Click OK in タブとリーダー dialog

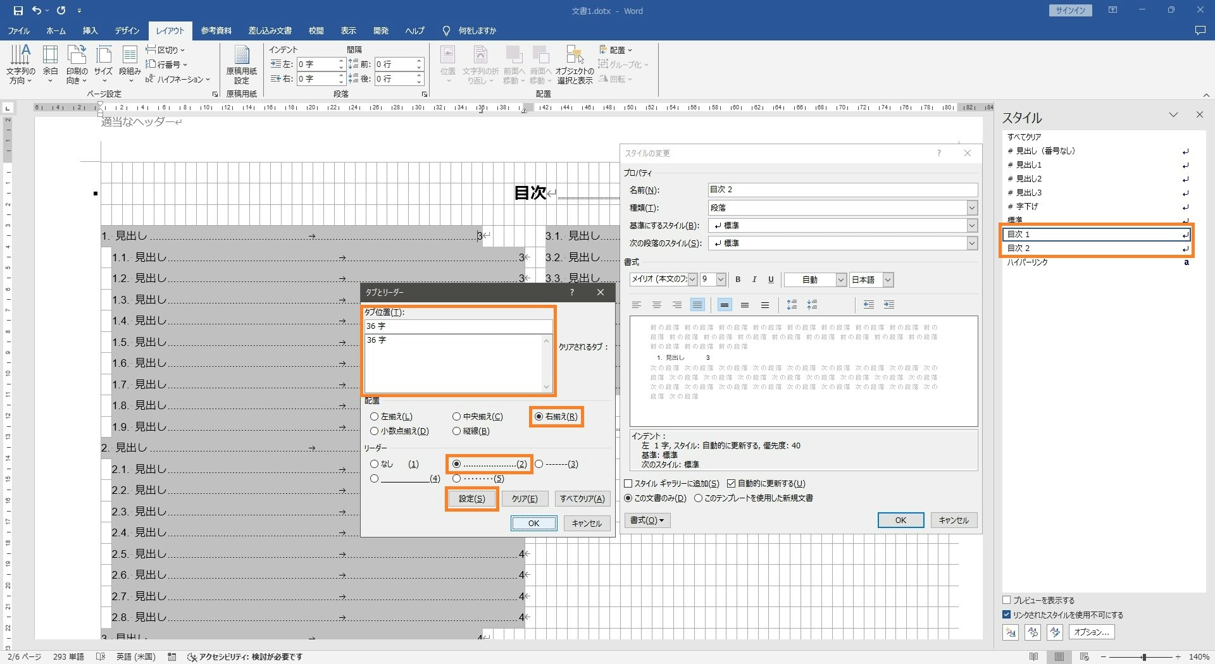(x=534, y=524)
